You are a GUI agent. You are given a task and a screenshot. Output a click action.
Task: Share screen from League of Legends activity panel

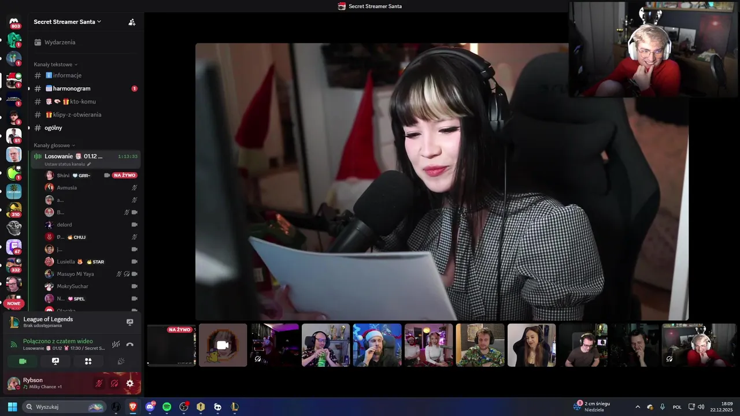pos(129,322)
